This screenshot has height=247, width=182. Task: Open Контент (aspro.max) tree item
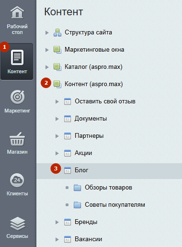94,84
